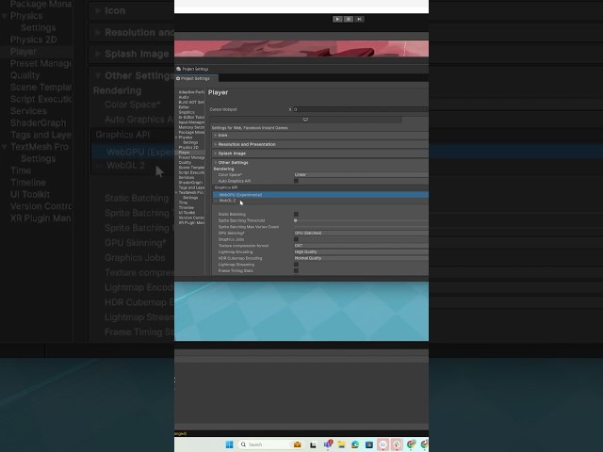
Task: Open Audio settings in the sidebar
Action: pyautogui.click(x=184, y=97)
